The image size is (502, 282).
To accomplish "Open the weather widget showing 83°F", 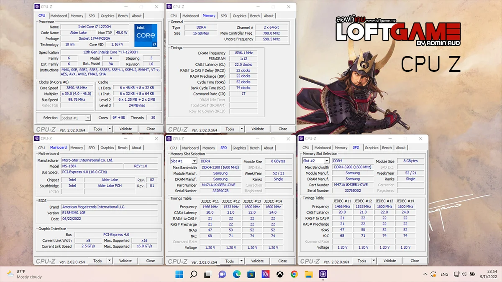I will tap(25, 274).
